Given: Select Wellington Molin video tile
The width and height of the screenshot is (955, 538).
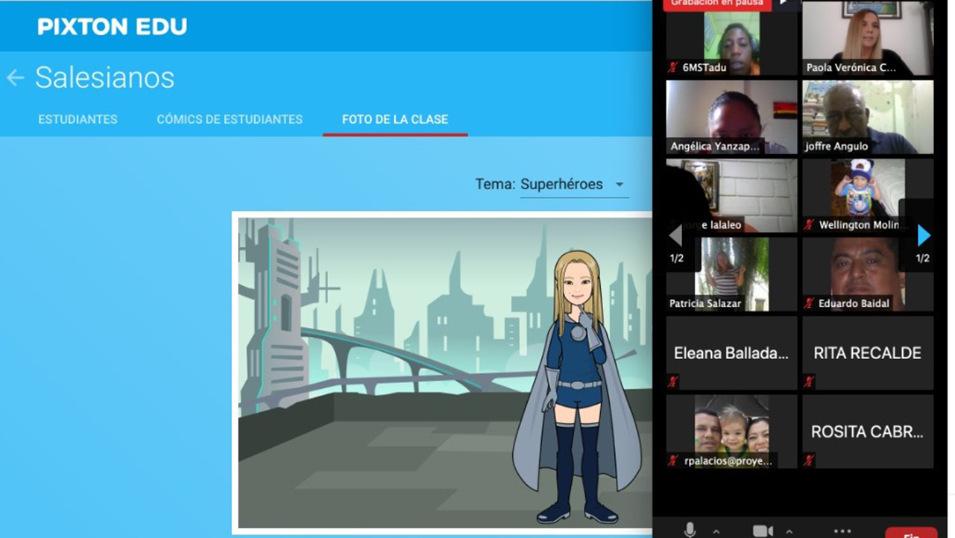Looking at the screenshot, I should [x=868, y=195].
